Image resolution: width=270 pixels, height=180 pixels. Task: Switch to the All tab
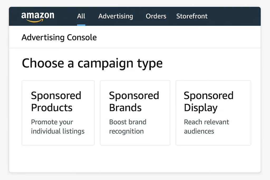[x=81, y=16]
